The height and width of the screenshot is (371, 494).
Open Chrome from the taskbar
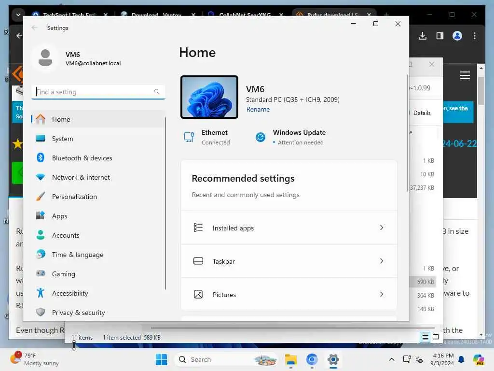point(312,359)
